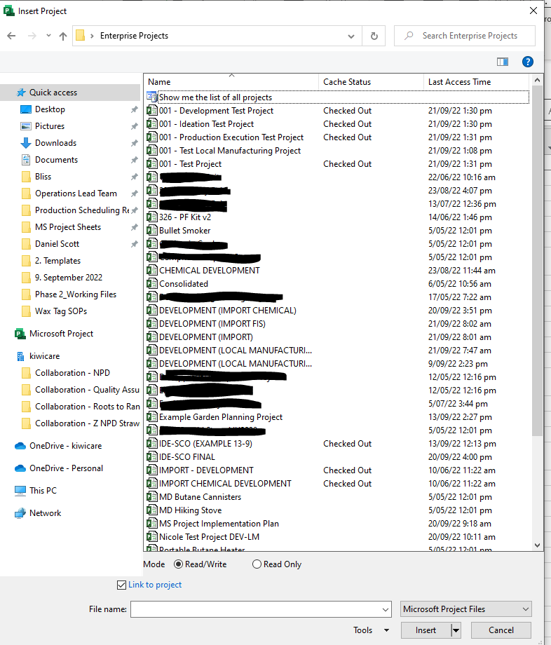Viewport: 551px width, 645px height.
Task: Click IMPORT CHEMICAL DEVELOPMENT file name
Action: point(225,484)
